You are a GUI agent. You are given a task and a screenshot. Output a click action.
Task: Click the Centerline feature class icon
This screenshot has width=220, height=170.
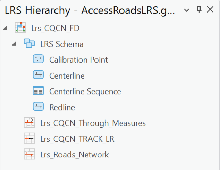[x=38, y=75]
